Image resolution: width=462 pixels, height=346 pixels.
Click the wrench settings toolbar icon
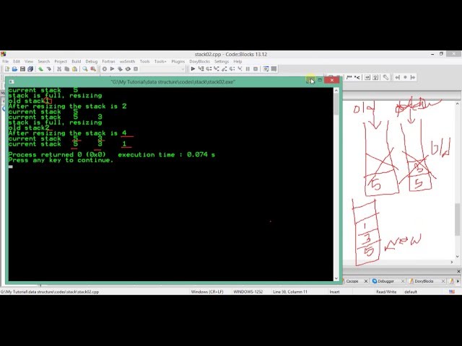tap(385, 77)
